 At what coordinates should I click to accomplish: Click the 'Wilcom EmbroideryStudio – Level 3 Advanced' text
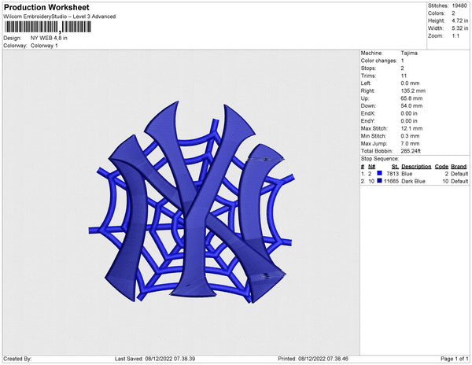pyautogui.click(x=60, y=17)
